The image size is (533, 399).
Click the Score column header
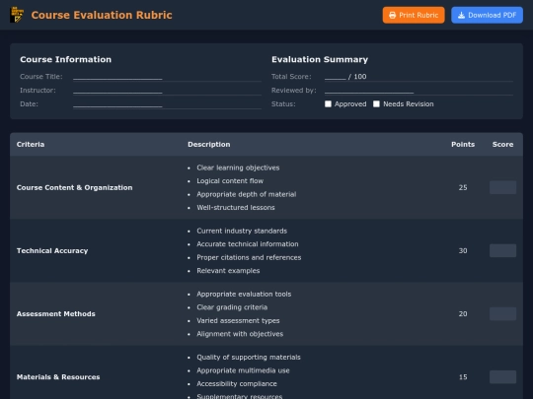502,144
